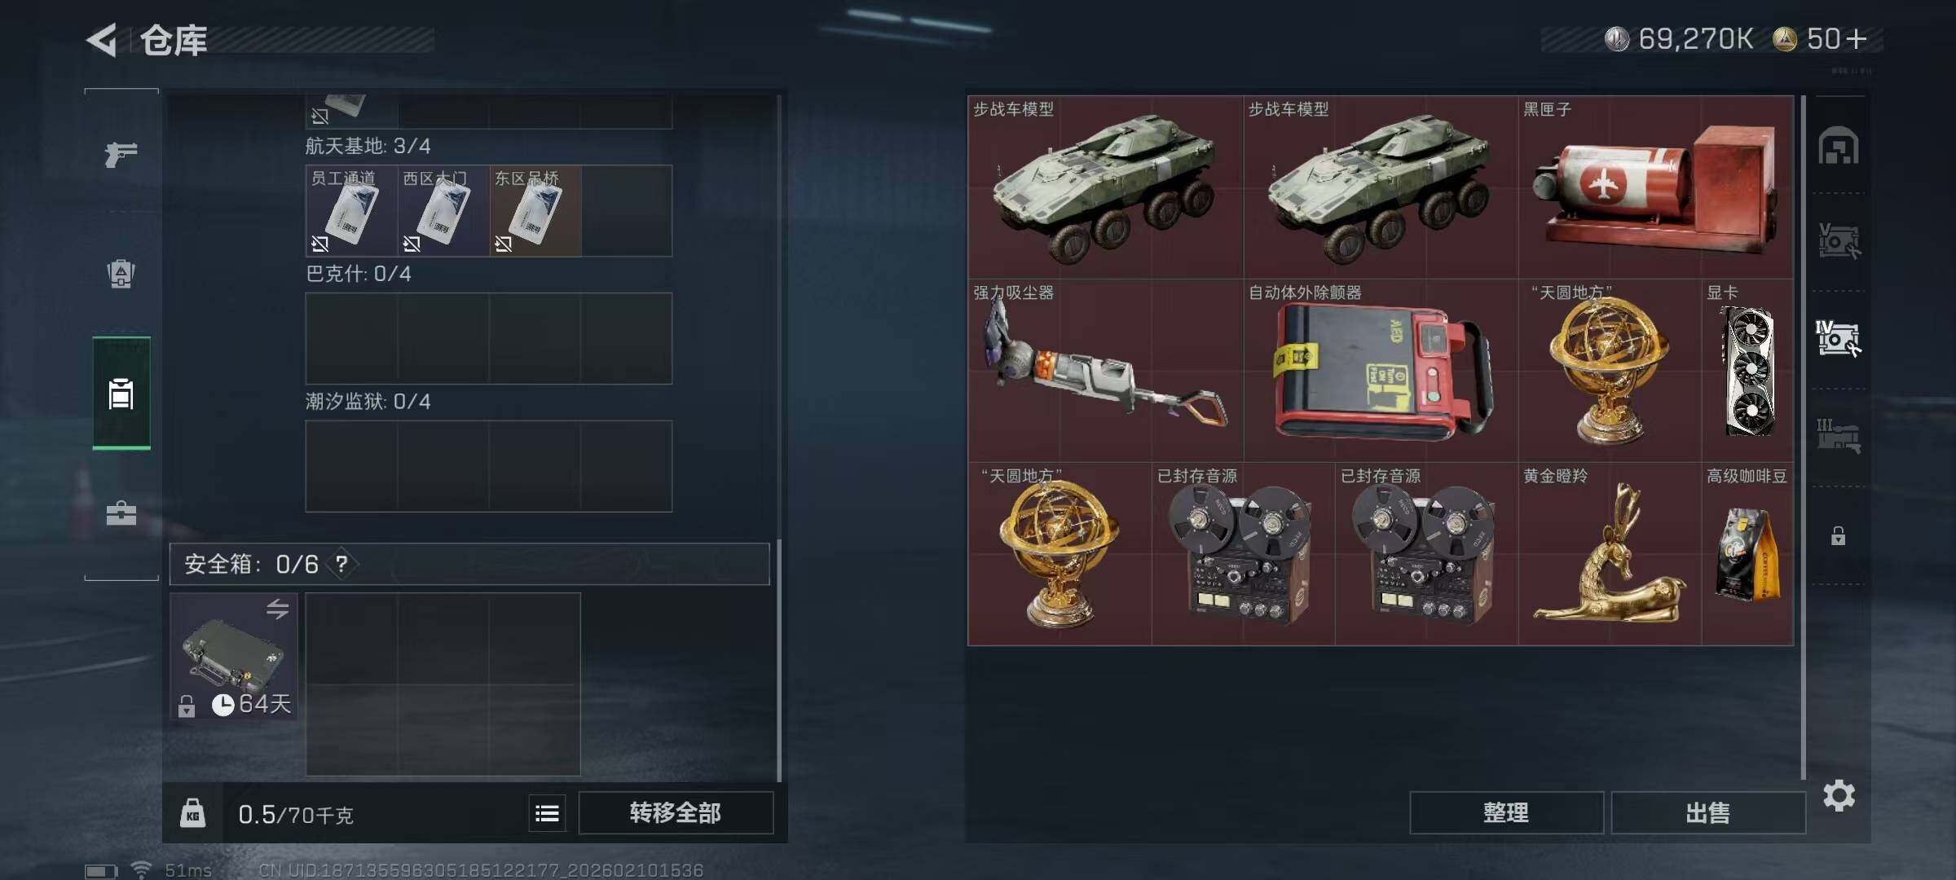Go back using the arrow beside 仓库
This screenshot has height=880, width=1956.
103,39
